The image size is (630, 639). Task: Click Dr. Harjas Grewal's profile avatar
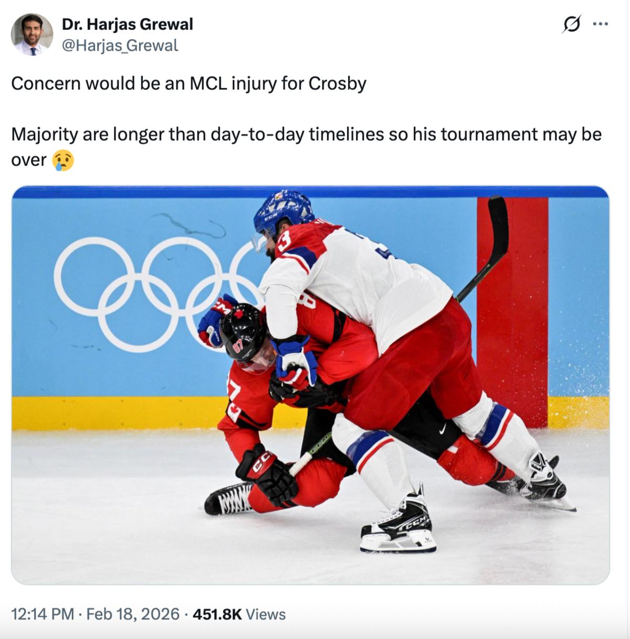pos(32,35)
